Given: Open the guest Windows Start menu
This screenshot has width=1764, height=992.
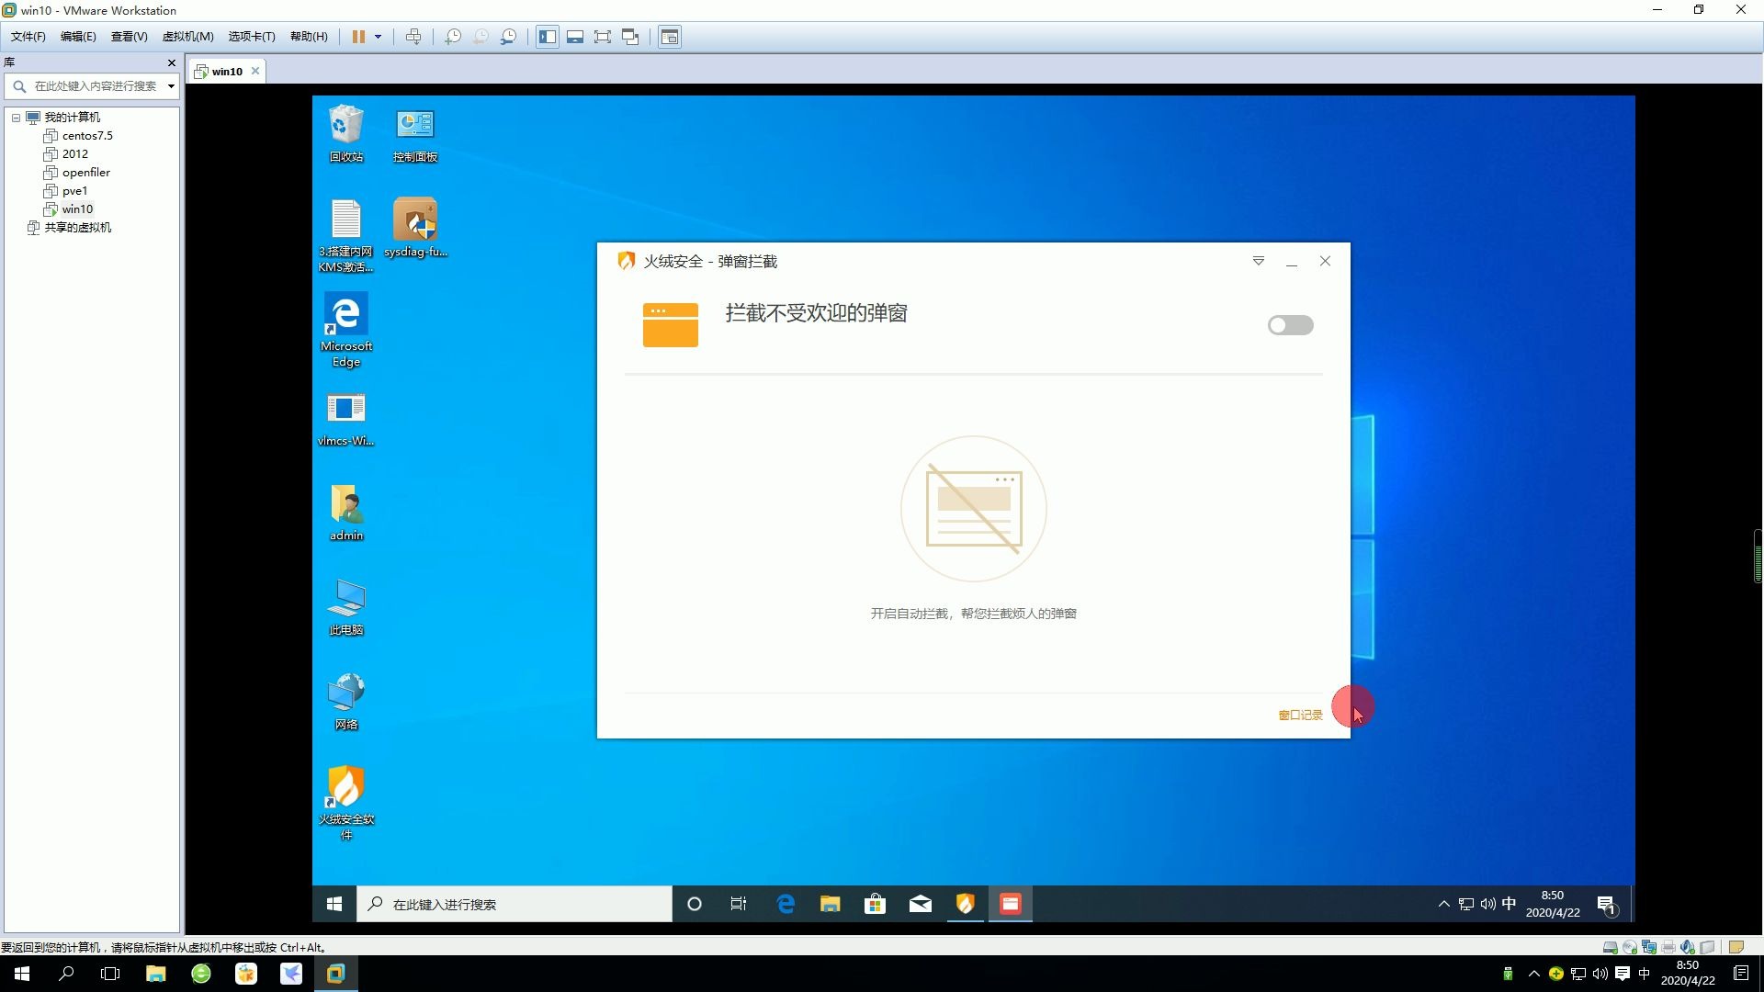Looking at the screenshot, I should [334, 904].
